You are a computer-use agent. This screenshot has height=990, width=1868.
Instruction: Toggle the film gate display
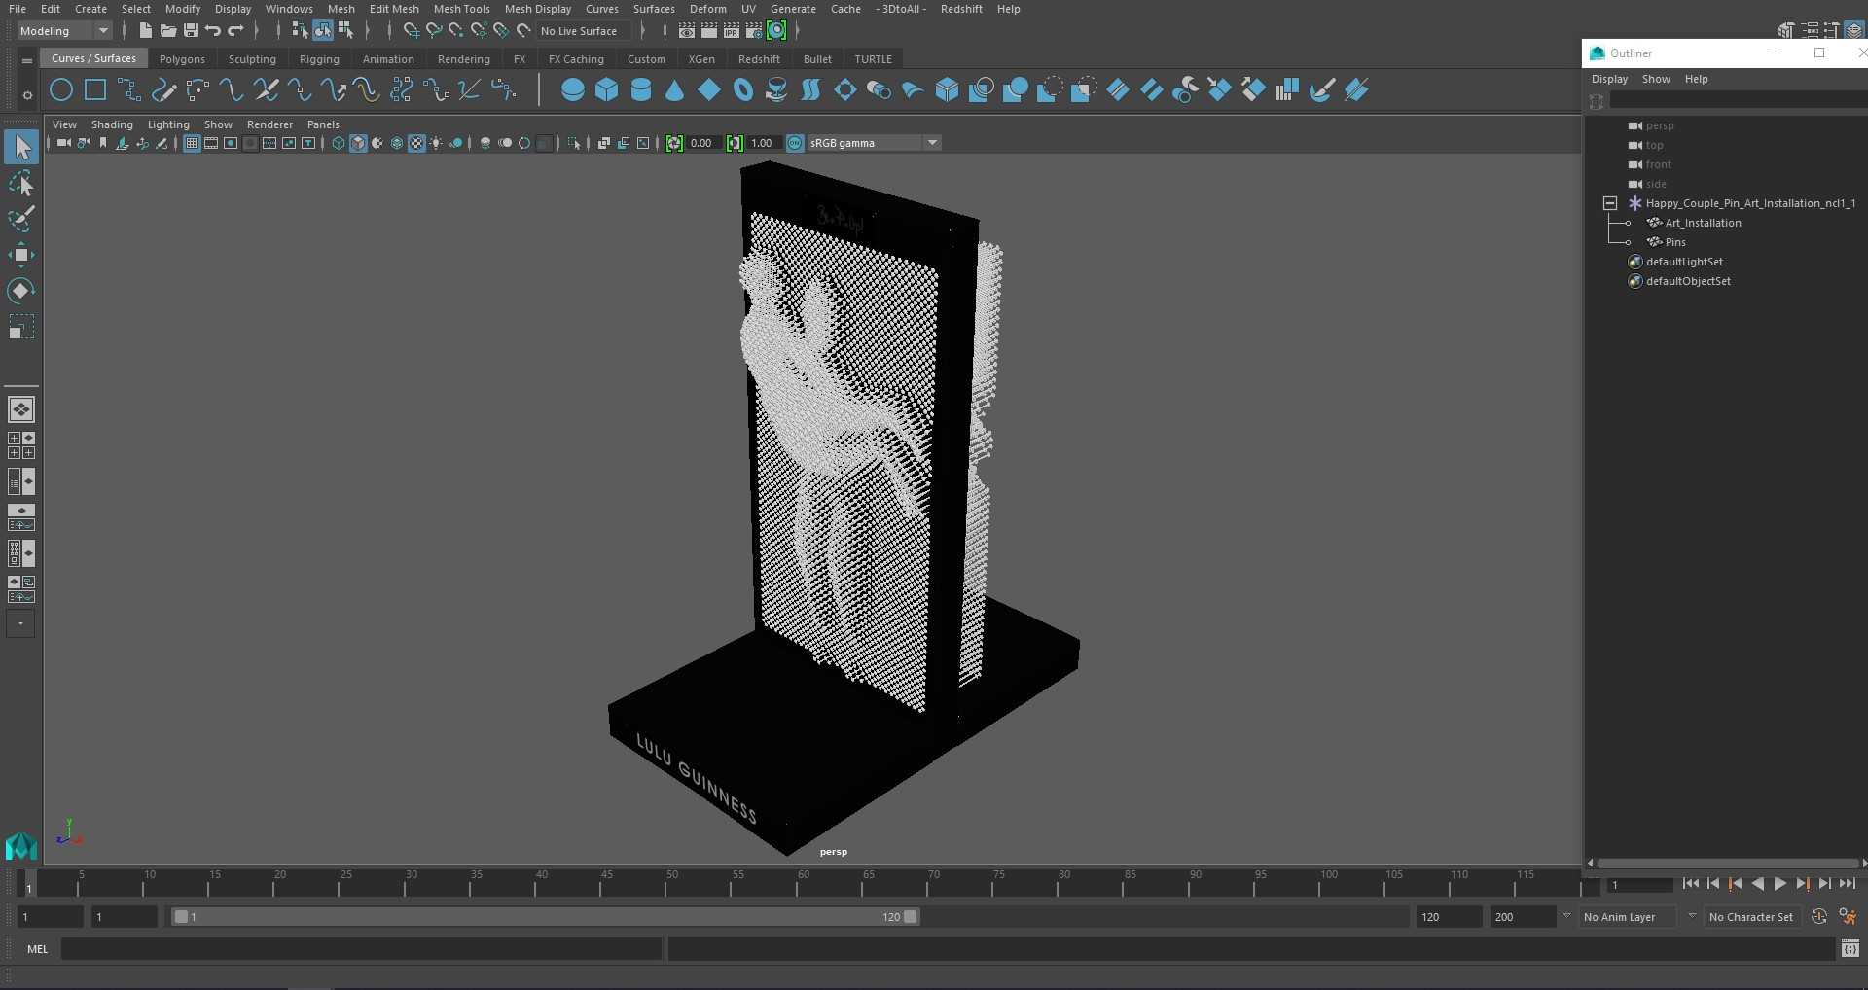click(211, 143)
